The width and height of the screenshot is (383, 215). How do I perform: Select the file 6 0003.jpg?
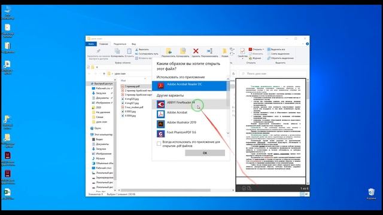pos(130,112)
